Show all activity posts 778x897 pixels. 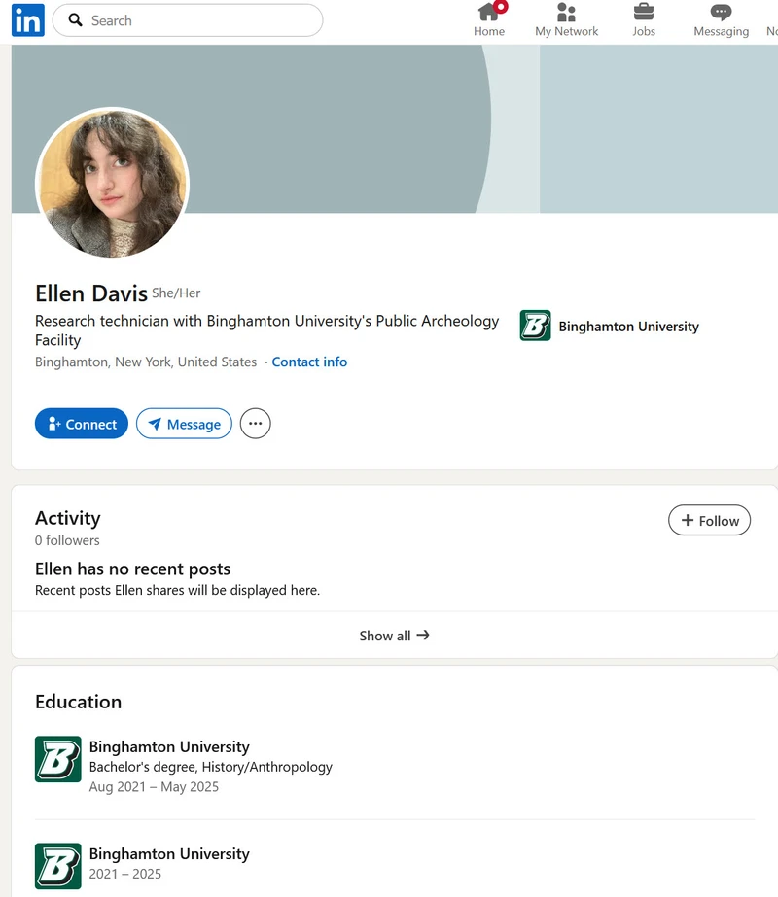pyautogui.click(x=395, y=636)
